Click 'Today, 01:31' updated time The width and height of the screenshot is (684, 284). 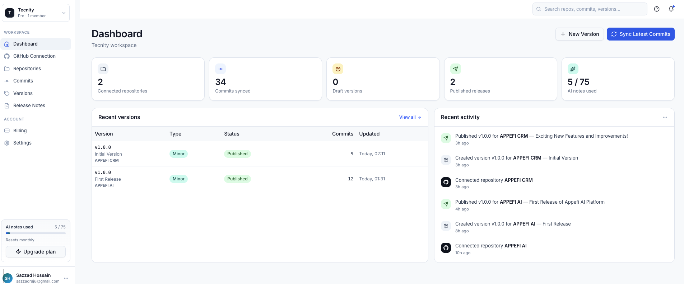tap(372, 179)
